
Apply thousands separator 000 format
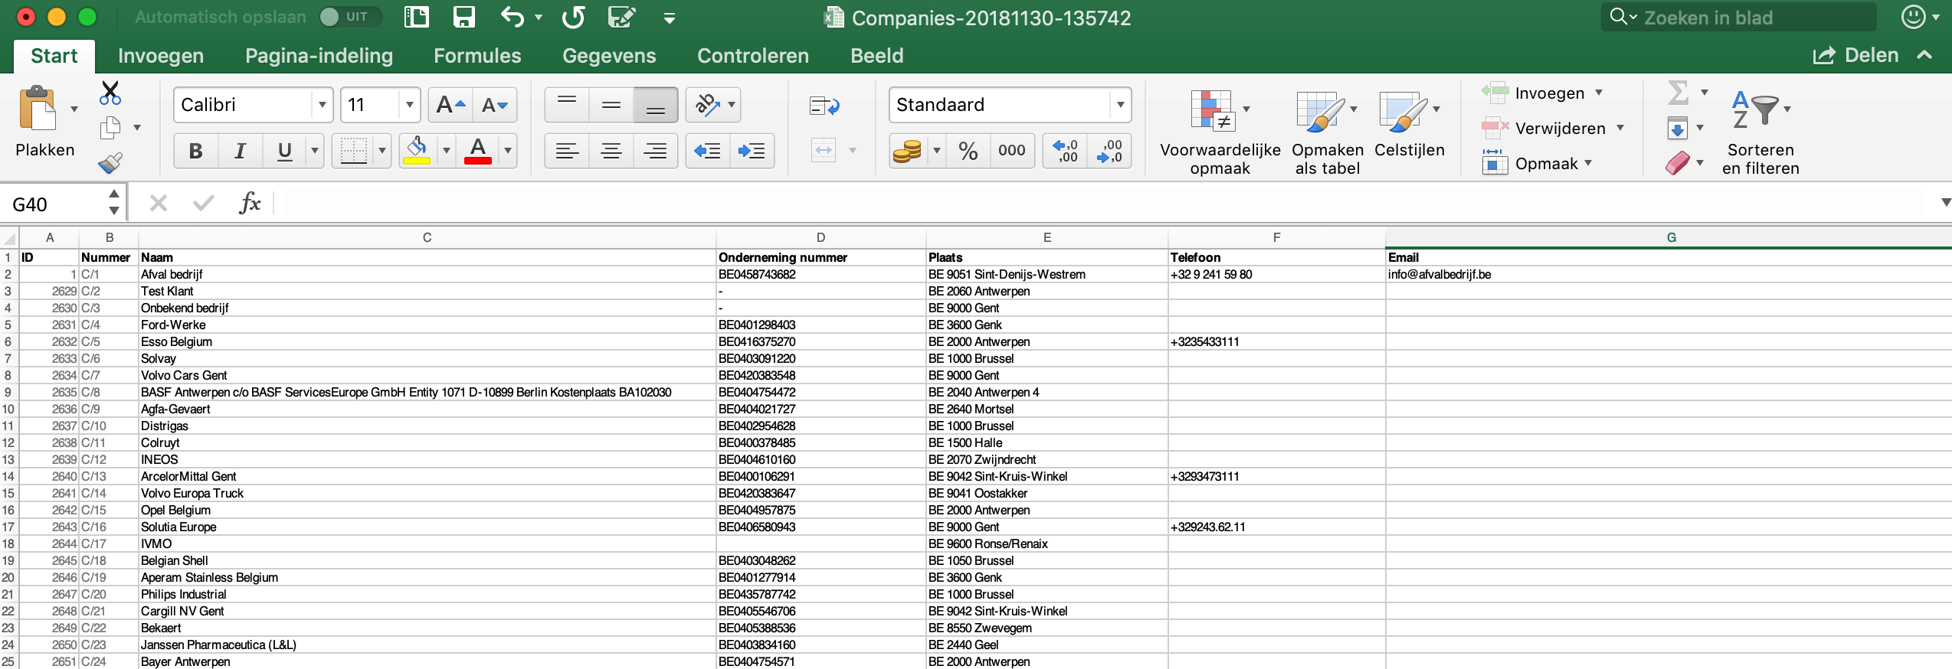coord(1012,151)
